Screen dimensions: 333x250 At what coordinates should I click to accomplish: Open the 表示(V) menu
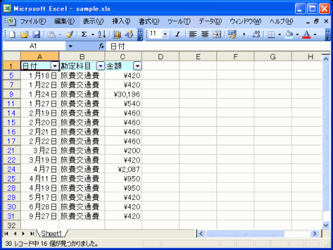pos(93,21)
